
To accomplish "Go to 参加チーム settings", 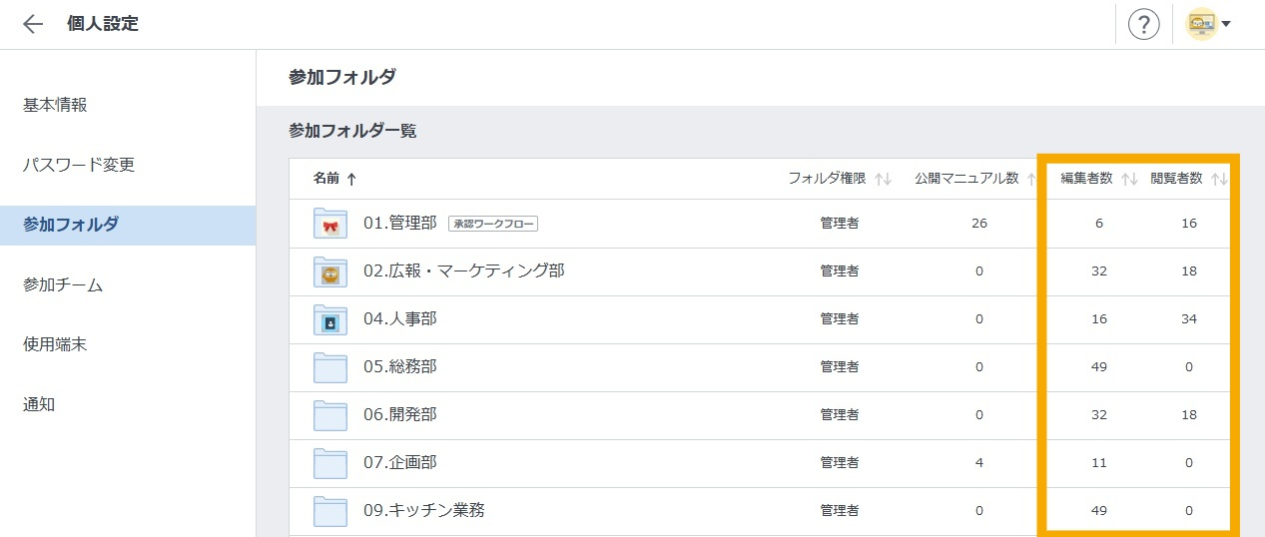I will pyautogui.click(x=63, y=284).
